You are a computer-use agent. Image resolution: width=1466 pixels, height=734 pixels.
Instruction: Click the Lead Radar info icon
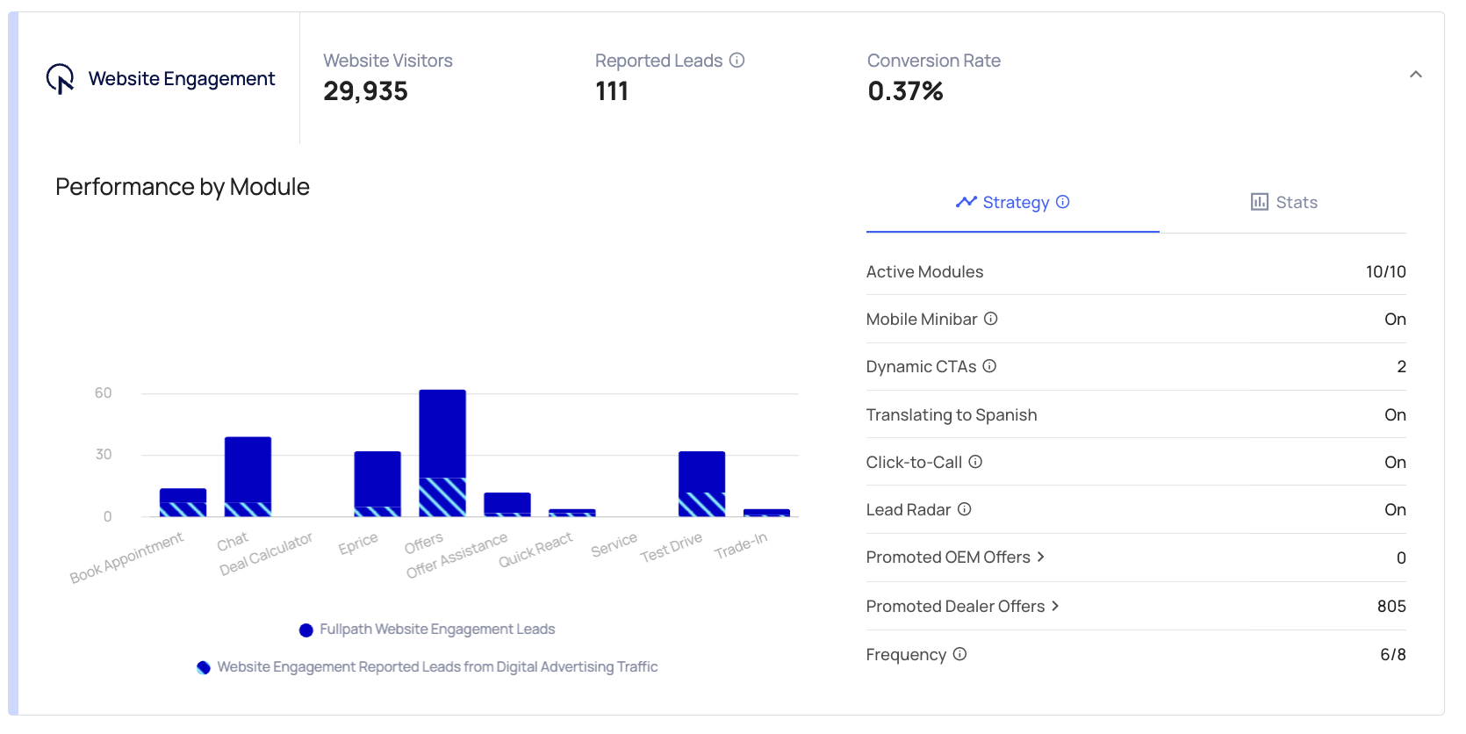(x=965, y=509)
